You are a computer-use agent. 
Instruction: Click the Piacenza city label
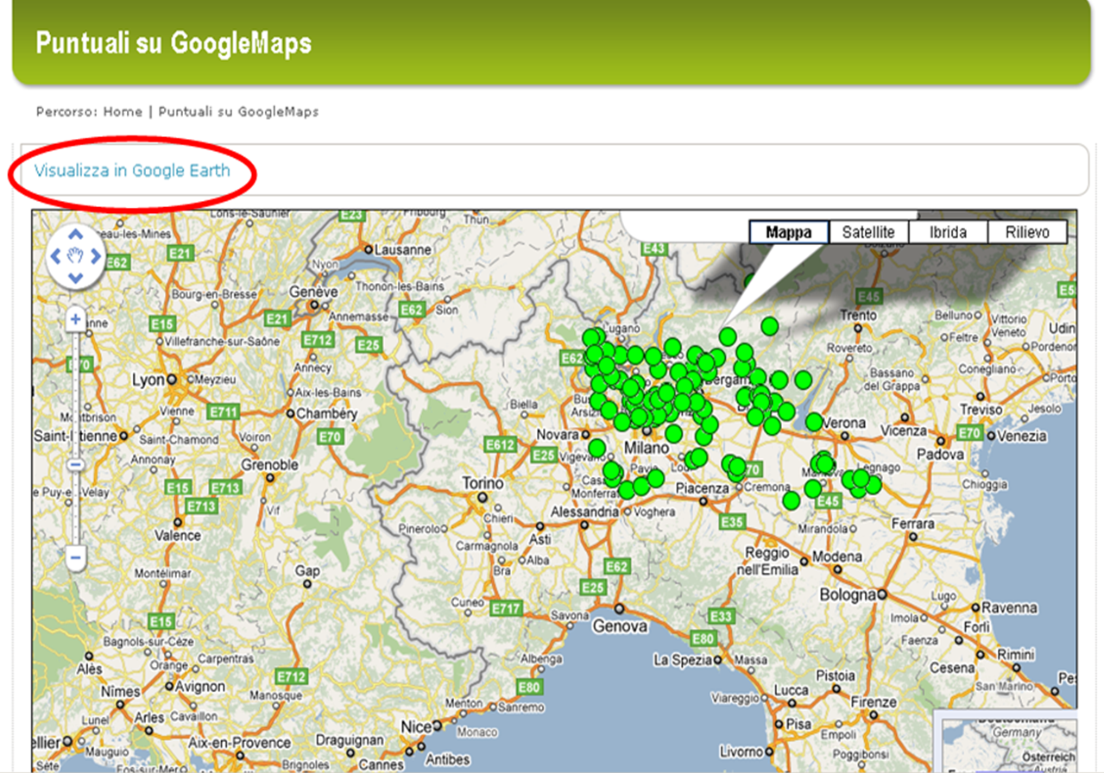[703, 488]
